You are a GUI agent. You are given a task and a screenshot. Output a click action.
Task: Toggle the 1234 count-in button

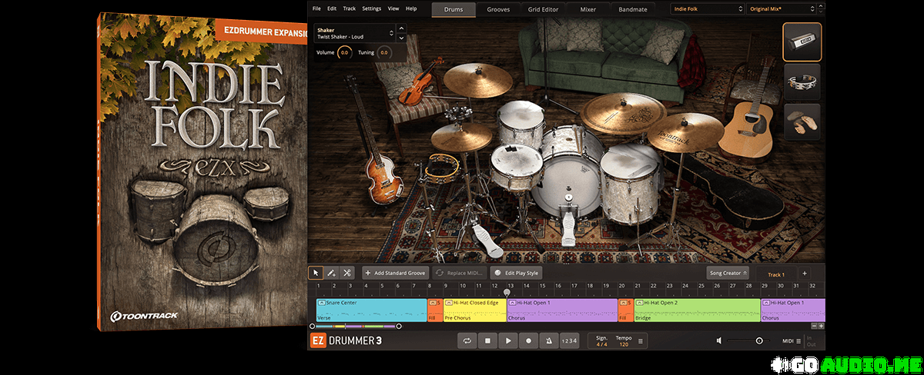coord(568,340)
